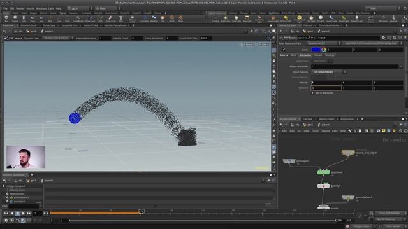408x229 pixels.
Task: Open the Inherit Attributes arrow menu
Action: (401, 66)
